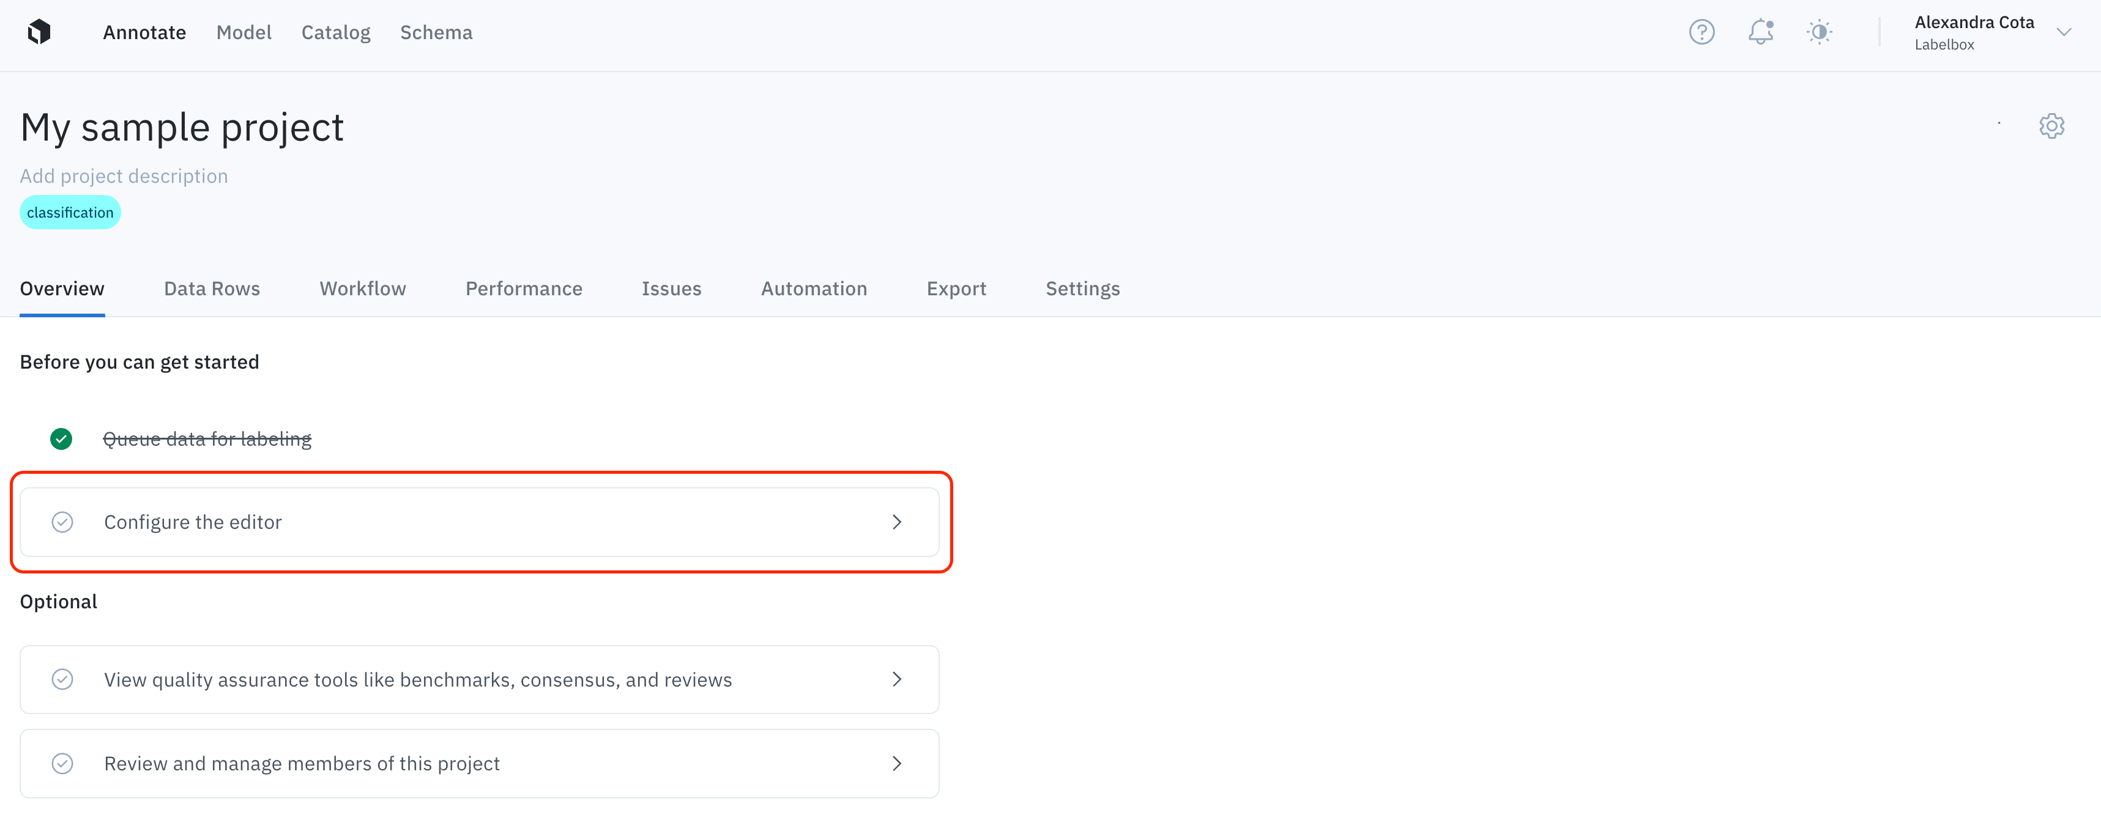Click check circle beside Review and manage members
The height and width of the screenshot is (818, 2101).
tap(63, 764)
